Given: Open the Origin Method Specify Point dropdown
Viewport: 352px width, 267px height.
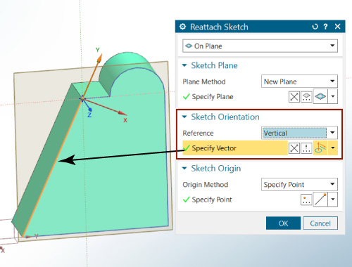Looking at the screenshot, I should [299, 185].
